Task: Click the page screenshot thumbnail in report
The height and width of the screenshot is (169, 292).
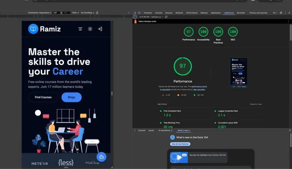Action: (239, 73)
